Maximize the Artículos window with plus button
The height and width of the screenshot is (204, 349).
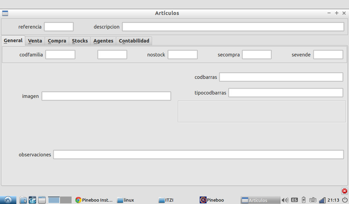336,13
